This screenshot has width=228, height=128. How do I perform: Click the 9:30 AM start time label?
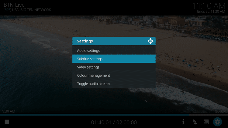(x=9, y=111)
